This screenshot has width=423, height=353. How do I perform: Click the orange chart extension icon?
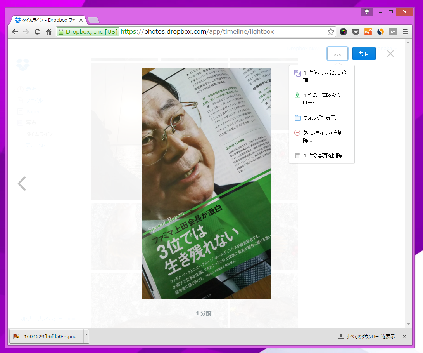pyautogui.click(x=368, y=31)
